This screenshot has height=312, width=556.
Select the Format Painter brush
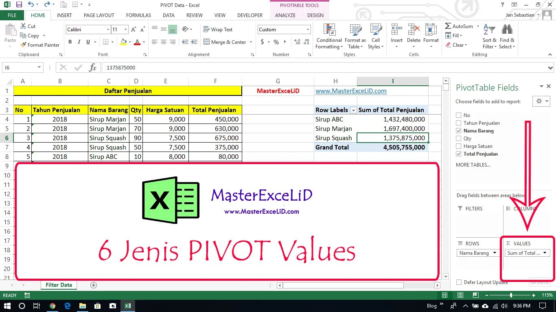click(x=23, y=45)
